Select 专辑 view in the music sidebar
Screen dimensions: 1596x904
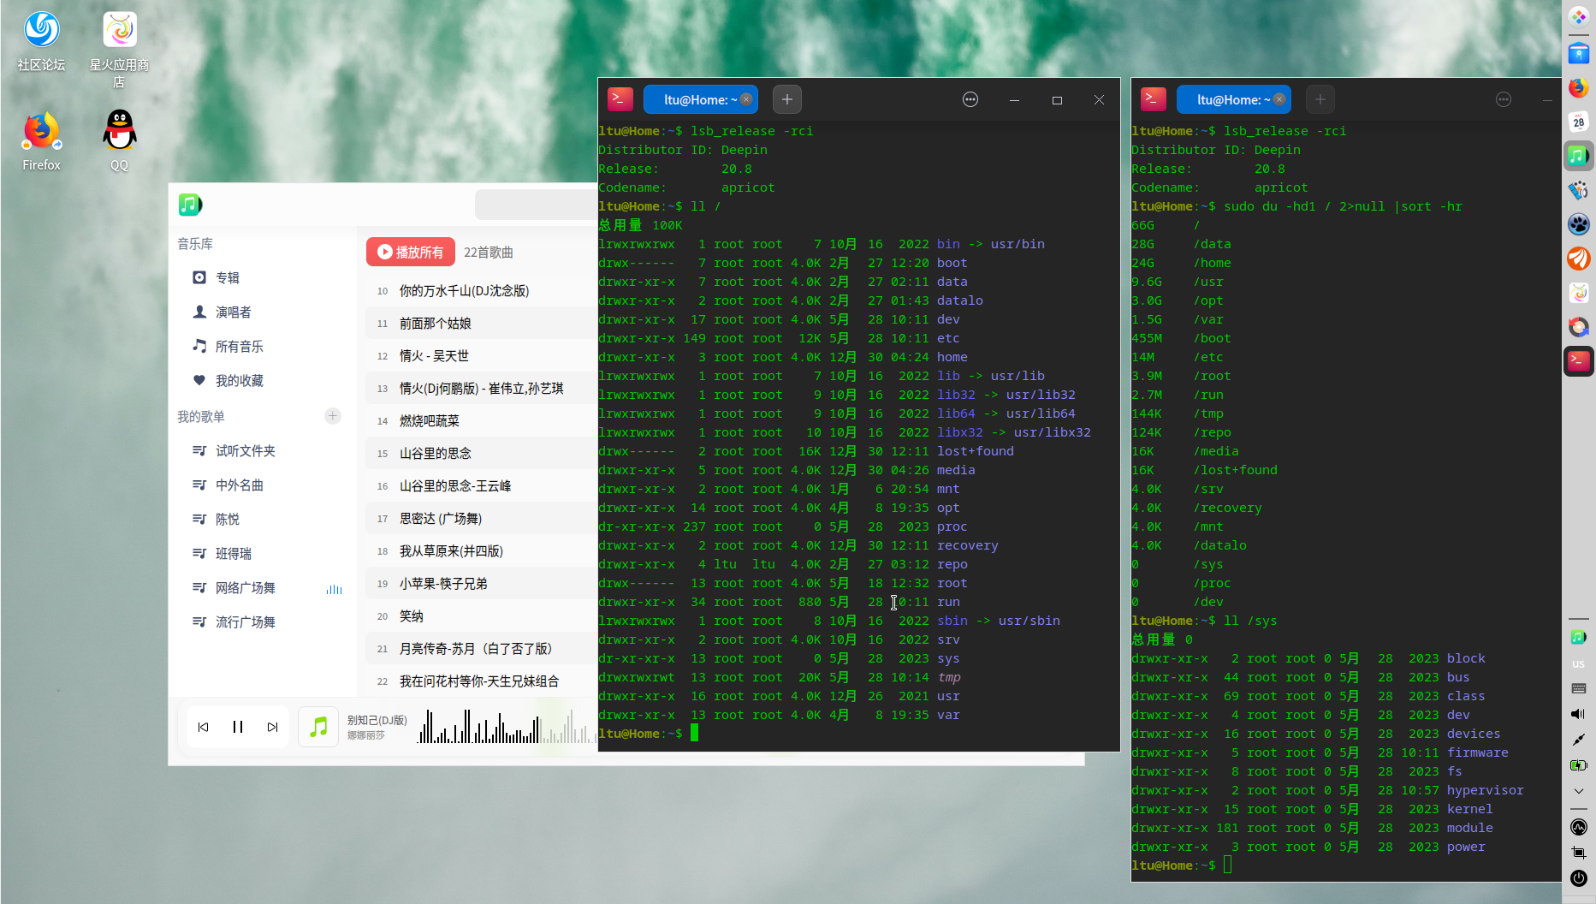click(227, 277)
